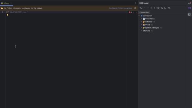Screen dimensions: 192x108
Task: Open the transaction options icon in DB Browser
Action: click(x=162, y=8)
